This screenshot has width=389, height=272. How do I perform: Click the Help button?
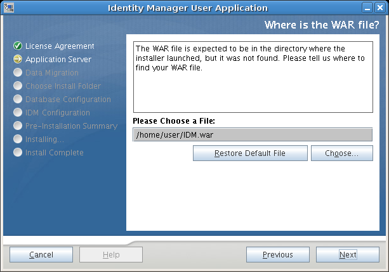(x=111, y=255)
